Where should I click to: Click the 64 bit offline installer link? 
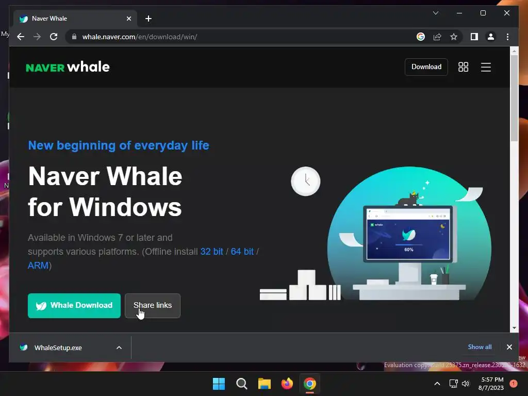(x=242, y=252)
